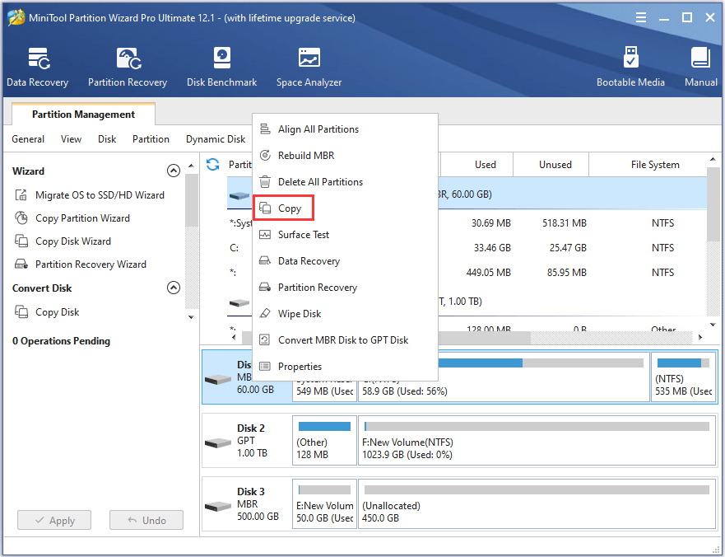Select the C: partition row in the list

point(467,248)
